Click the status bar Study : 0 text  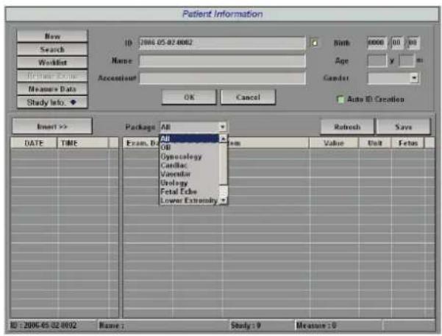click(246, 326)
